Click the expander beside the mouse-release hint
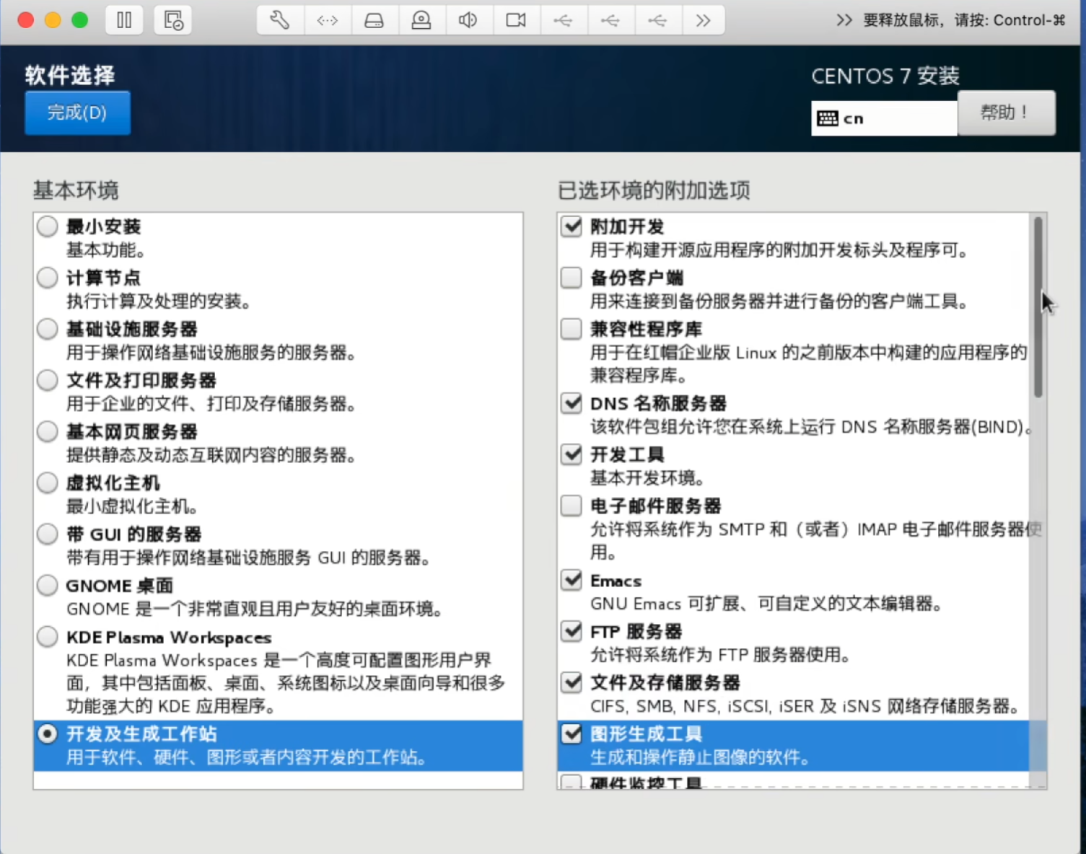The height and width of the screenshot is (854, 1086). coord(843,20)
